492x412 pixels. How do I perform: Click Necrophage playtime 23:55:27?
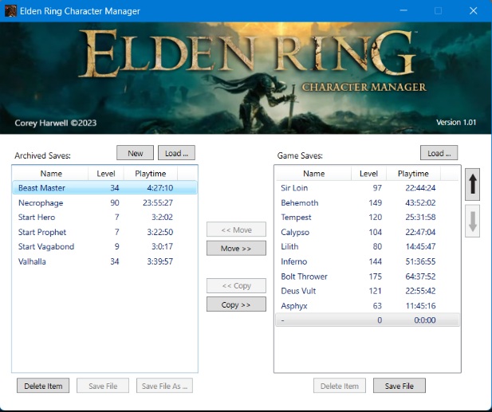tap(158, 202)
